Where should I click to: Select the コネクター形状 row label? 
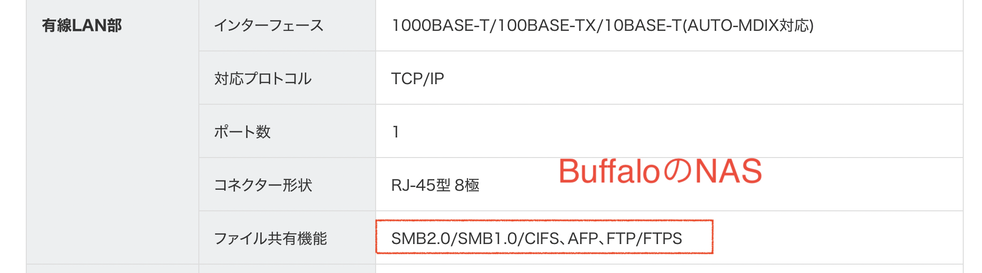click(263, 185)
